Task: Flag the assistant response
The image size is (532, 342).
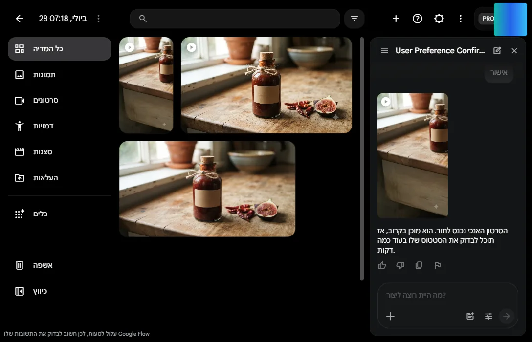Action: (x=438, y=265)
